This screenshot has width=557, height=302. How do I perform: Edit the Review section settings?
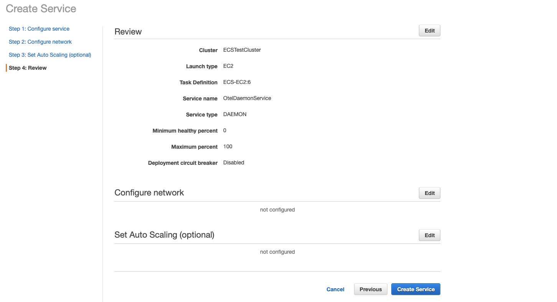pyautogui.click(x=430, y=31)
